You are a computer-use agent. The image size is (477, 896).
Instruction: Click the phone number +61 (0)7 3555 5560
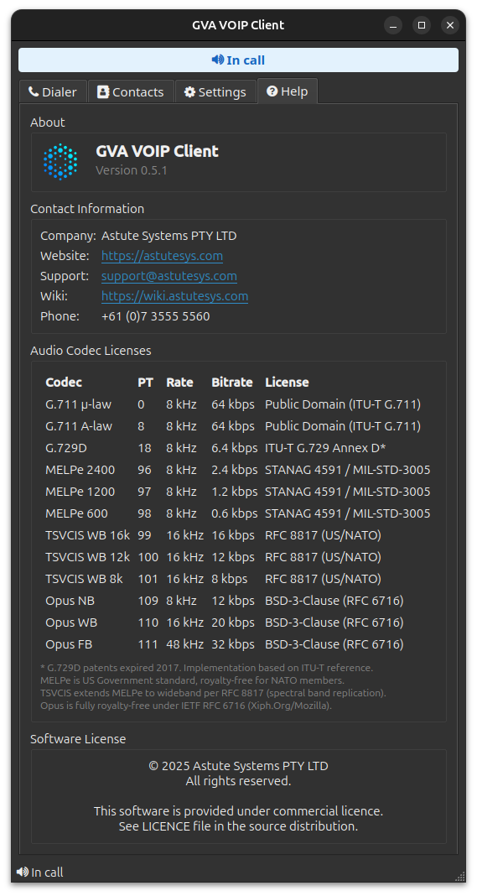[156, 316]
